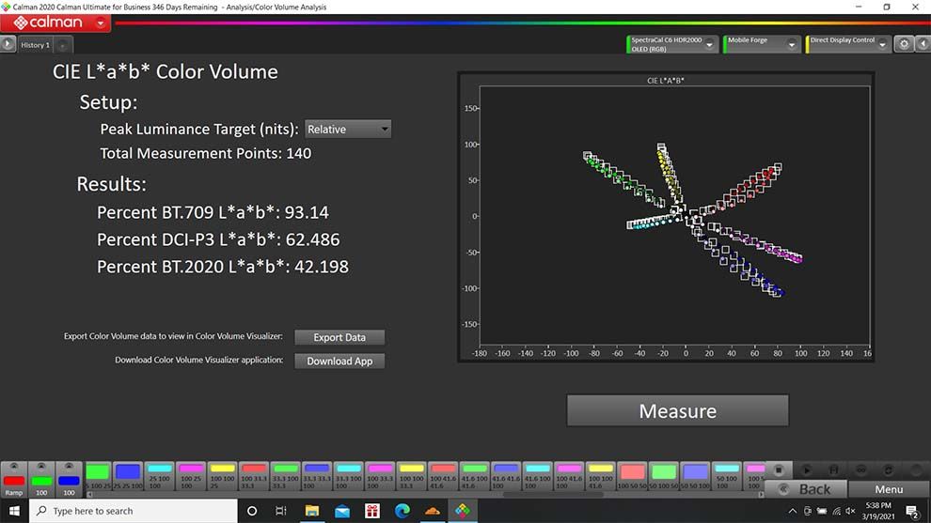Select the cyan 25 100 100 patch
This screenshot has height=523, width=931.
click(160, 477)
